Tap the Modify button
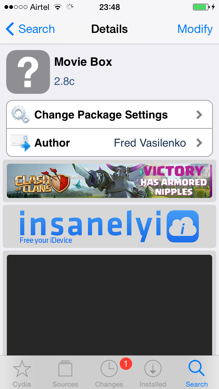Screen dimensions: 219x389 (x=195, y=29)
